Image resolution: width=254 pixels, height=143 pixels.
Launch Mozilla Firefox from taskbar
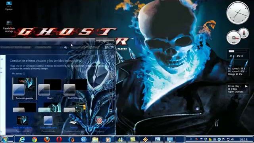tap(47, 139)
